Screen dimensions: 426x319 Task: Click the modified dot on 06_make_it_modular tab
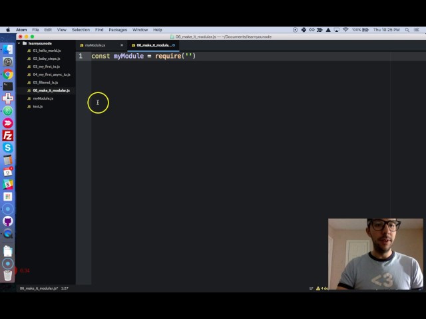coord(174,45)
